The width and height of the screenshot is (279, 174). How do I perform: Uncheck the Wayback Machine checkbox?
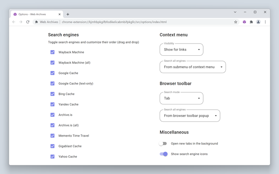52,52
